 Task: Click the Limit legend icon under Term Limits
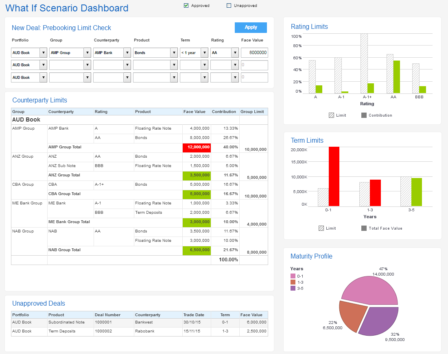pos(321,228)
